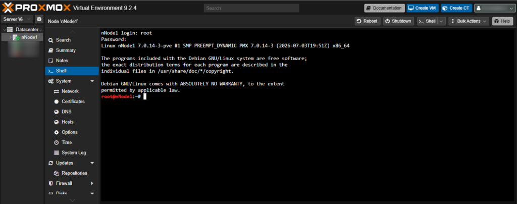Image resolution: width=517 pixels, height=204 pixels.
Task: Click the terminal cursor at root@nNode1 prompt
Action: coord(145,96)
